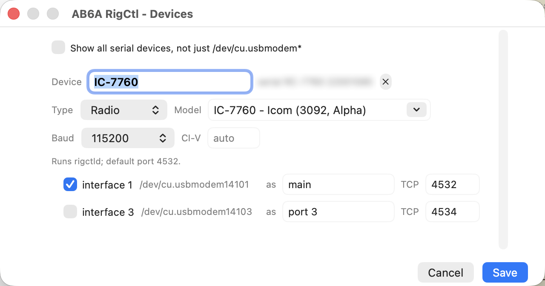Click the 'port 3' alias field

[x=338, y=212]
